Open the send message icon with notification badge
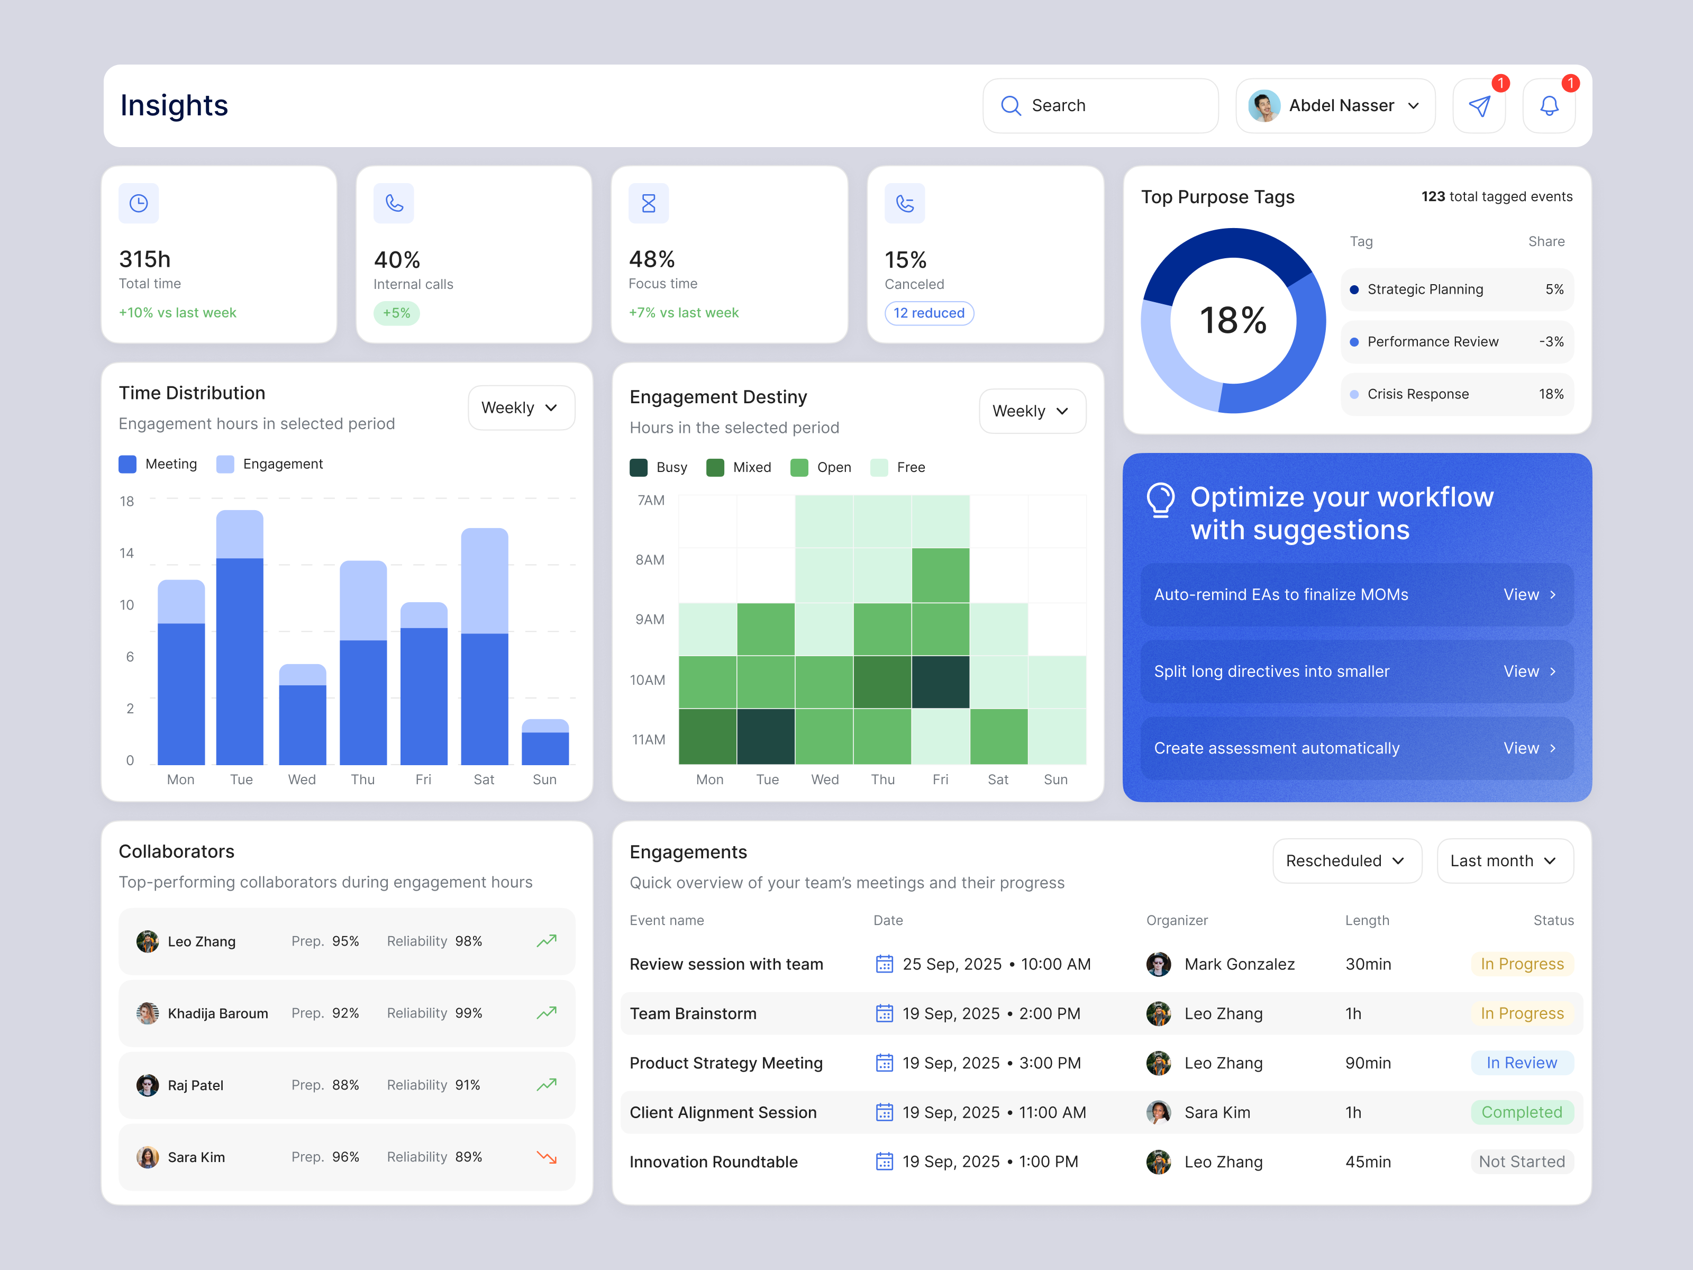The width and height of the screenshot is (1693, 1270). click(1479, 106)
